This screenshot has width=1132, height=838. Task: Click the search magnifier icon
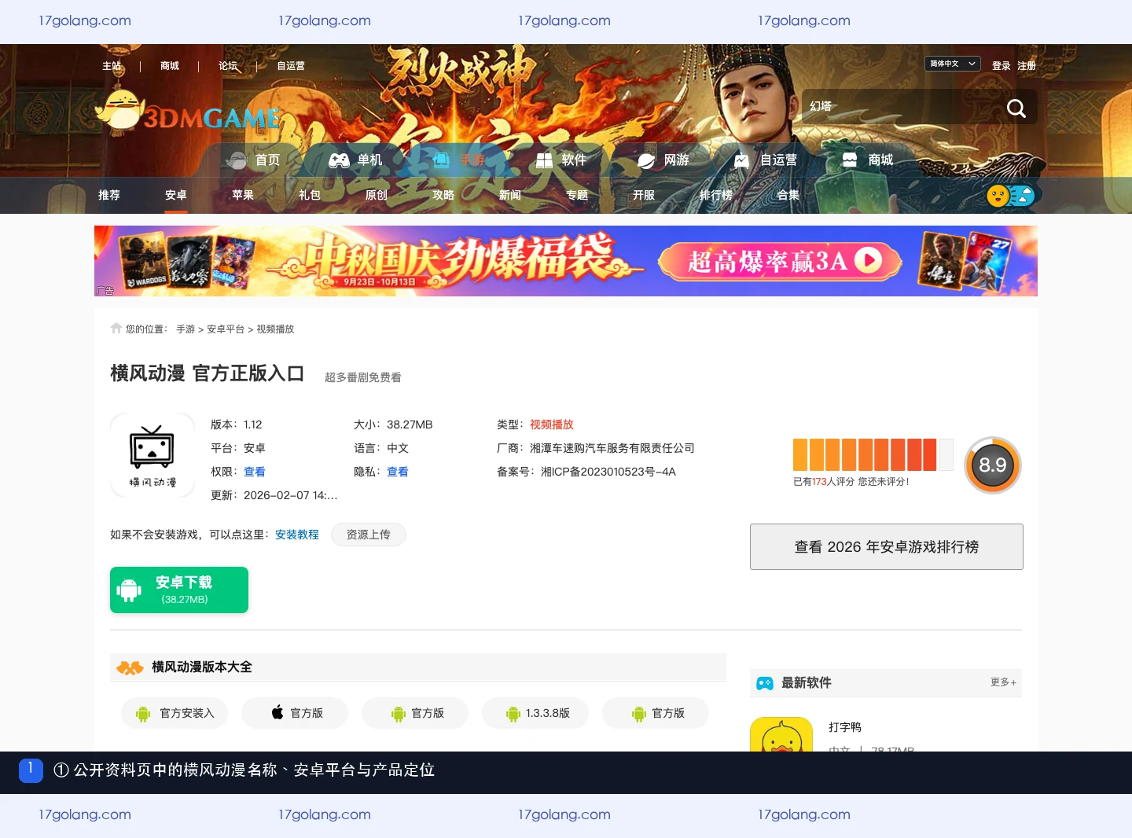pos(1016,108)
